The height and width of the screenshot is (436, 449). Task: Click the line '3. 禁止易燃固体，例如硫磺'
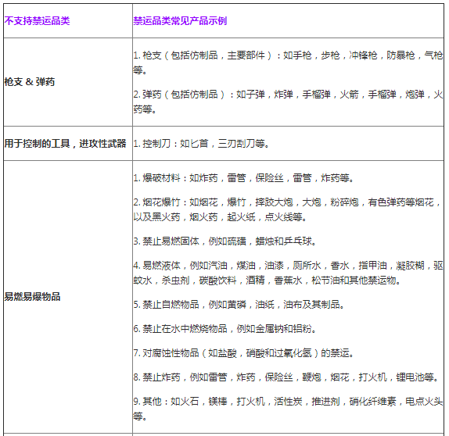click(225, 241)
